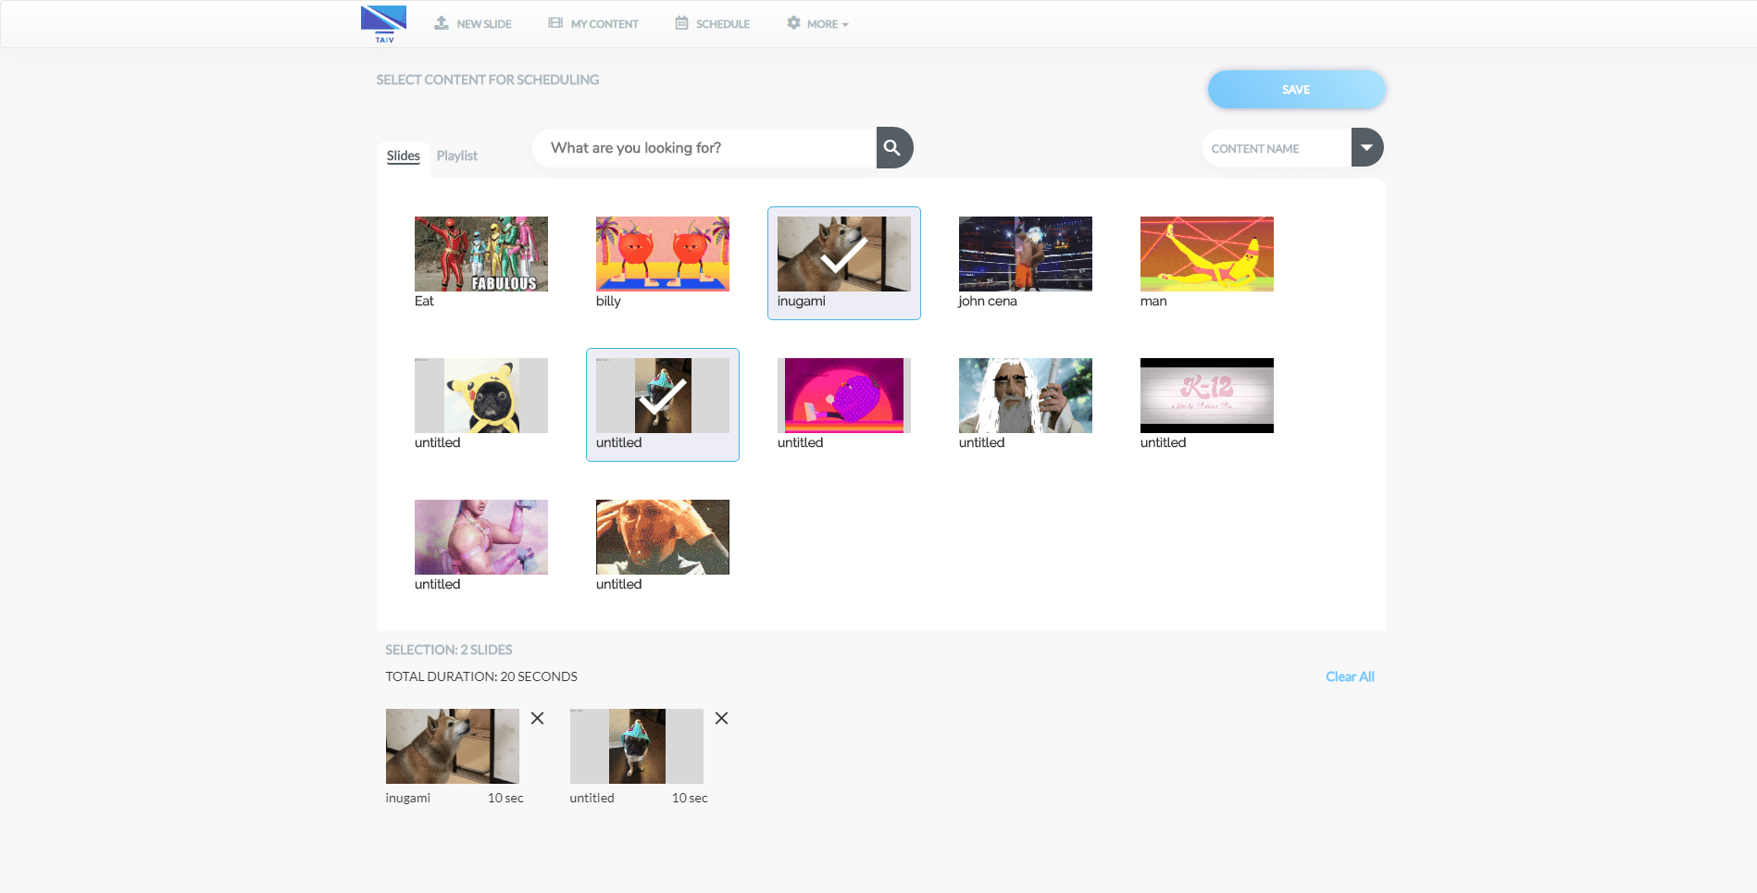Focus the 'What are you looking for?' search box

pos(704,148)
